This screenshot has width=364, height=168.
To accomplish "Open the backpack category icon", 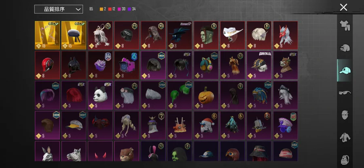I will pos(345,160).
